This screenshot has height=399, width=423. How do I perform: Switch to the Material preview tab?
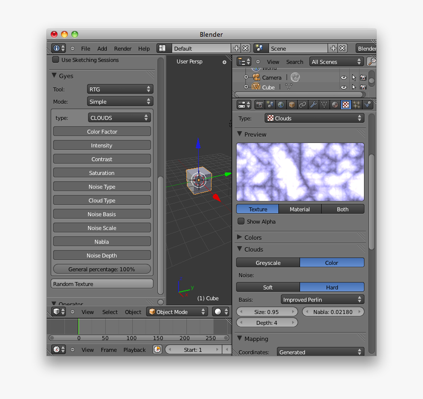point(300,209)
